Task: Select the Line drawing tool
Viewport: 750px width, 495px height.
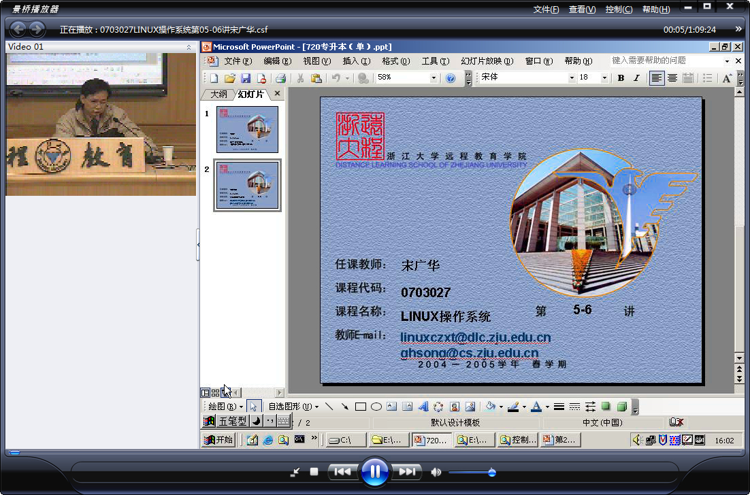Action: [x=329, y=407]
